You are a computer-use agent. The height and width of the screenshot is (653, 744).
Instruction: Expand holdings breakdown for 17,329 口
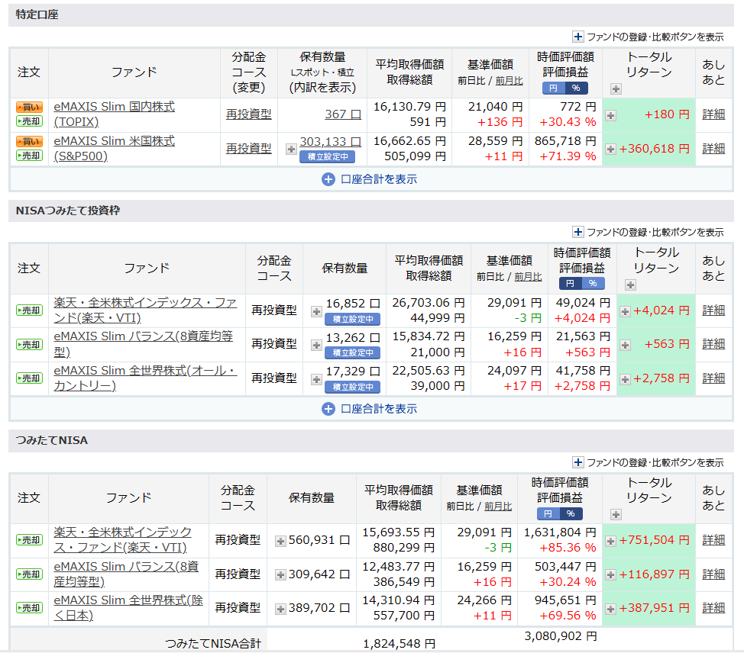click(316, 379)
